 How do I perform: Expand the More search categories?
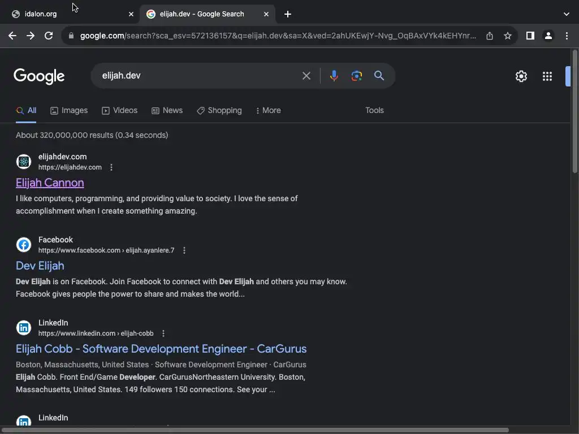point(268,110)
